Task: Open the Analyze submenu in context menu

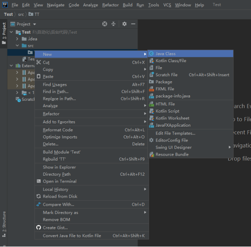Action: 92,106
